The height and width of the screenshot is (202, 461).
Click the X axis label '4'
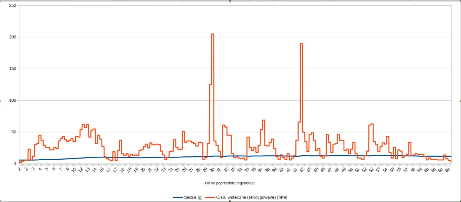point(40,169)
